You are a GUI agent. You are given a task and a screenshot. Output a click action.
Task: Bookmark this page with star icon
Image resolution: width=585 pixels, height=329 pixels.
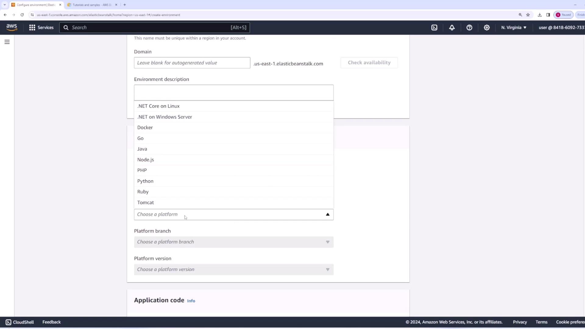click(528, 15)
